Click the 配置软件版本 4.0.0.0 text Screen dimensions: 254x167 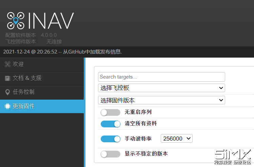31,35
